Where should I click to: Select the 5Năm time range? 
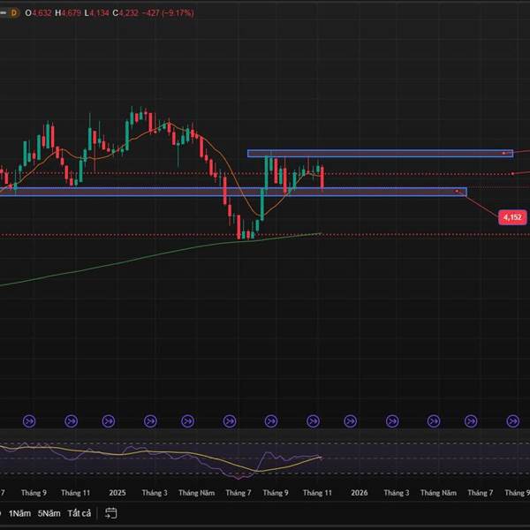(49, 513)
